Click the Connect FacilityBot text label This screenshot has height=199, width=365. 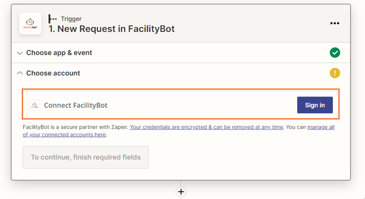click(x=76, y=105)
